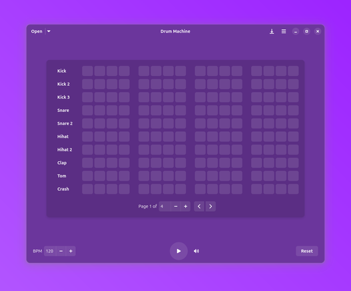Image resolution: width=351 pixels, height=291 pixels.
Task: Toggle the thirteenth Clap step
Action: click(x=256, y=162)
